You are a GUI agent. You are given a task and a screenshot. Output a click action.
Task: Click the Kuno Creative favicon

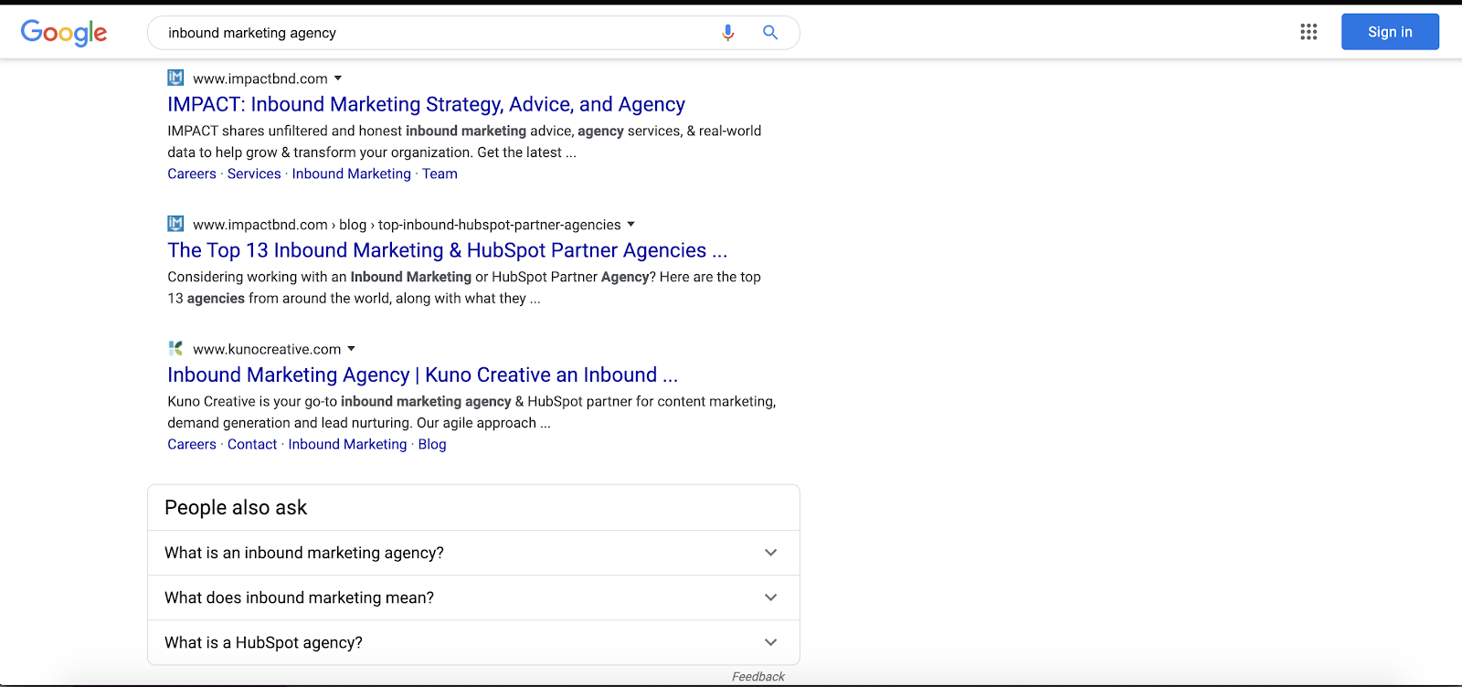point(175,348)
